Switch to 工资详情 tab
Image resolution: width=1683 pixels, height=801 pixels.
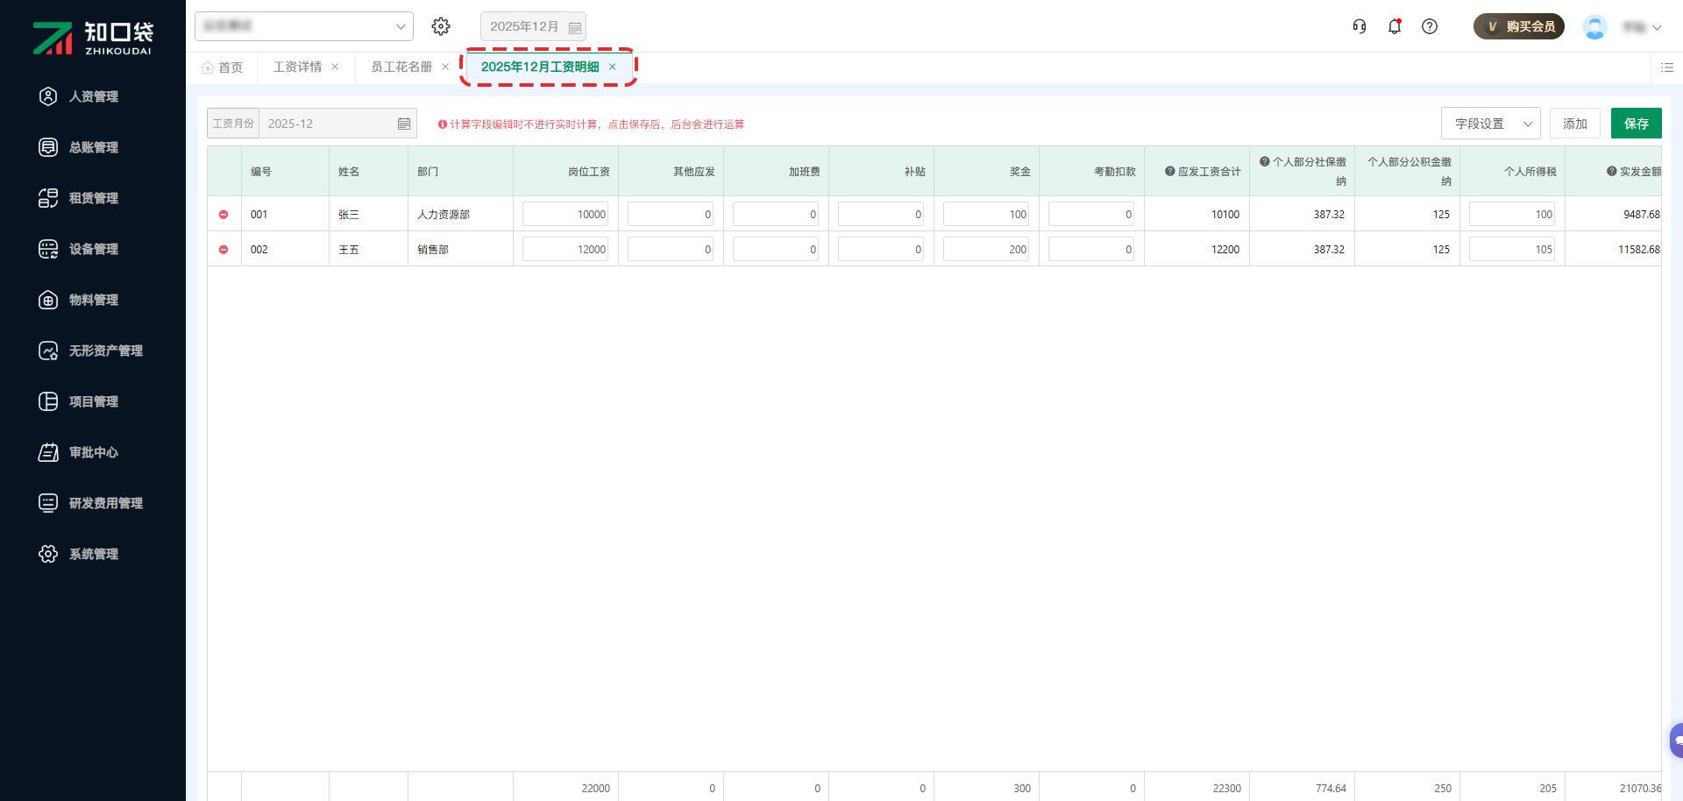(x=297, y=67)
